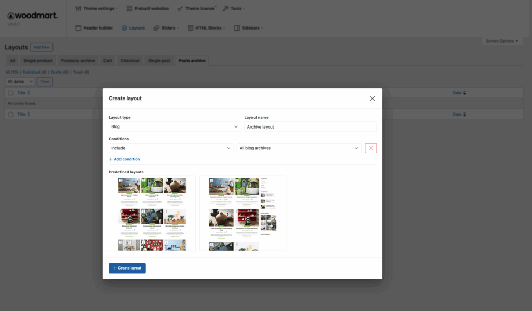This screenshot has width=532, height=311.
Task: Click the blue Create layout button
Action: (127, 268)
